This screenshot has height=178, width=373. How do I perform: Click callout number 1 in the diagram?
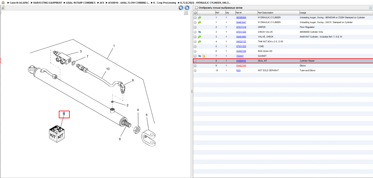click(x=114, y=46)
